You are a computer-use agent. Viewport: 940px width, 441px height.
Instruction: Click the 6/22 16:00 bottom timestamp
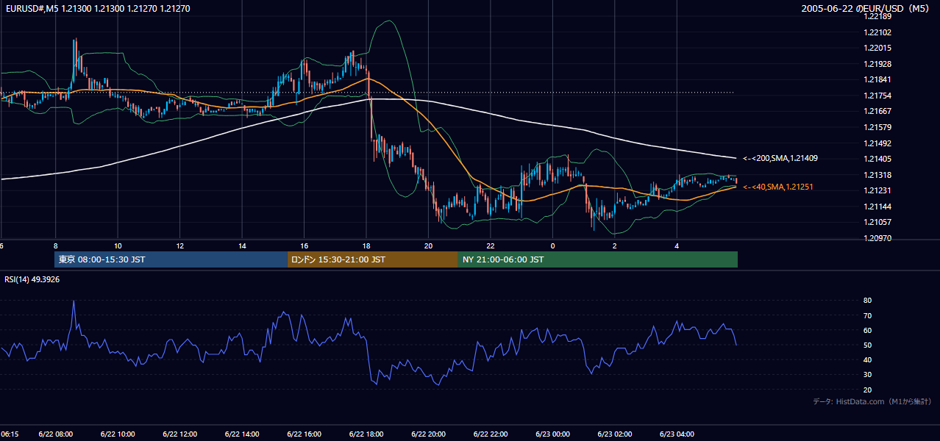[x=304, y=434]
